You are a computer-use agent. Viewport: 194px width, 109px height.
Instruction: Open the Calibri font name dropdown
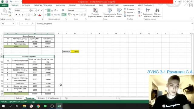click(29, 10)
